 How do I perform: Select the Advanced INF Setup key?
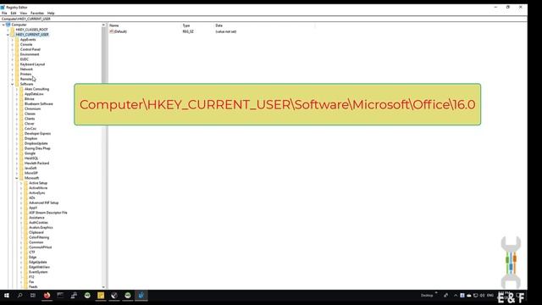pyautogui.click(x=44, y=203)
